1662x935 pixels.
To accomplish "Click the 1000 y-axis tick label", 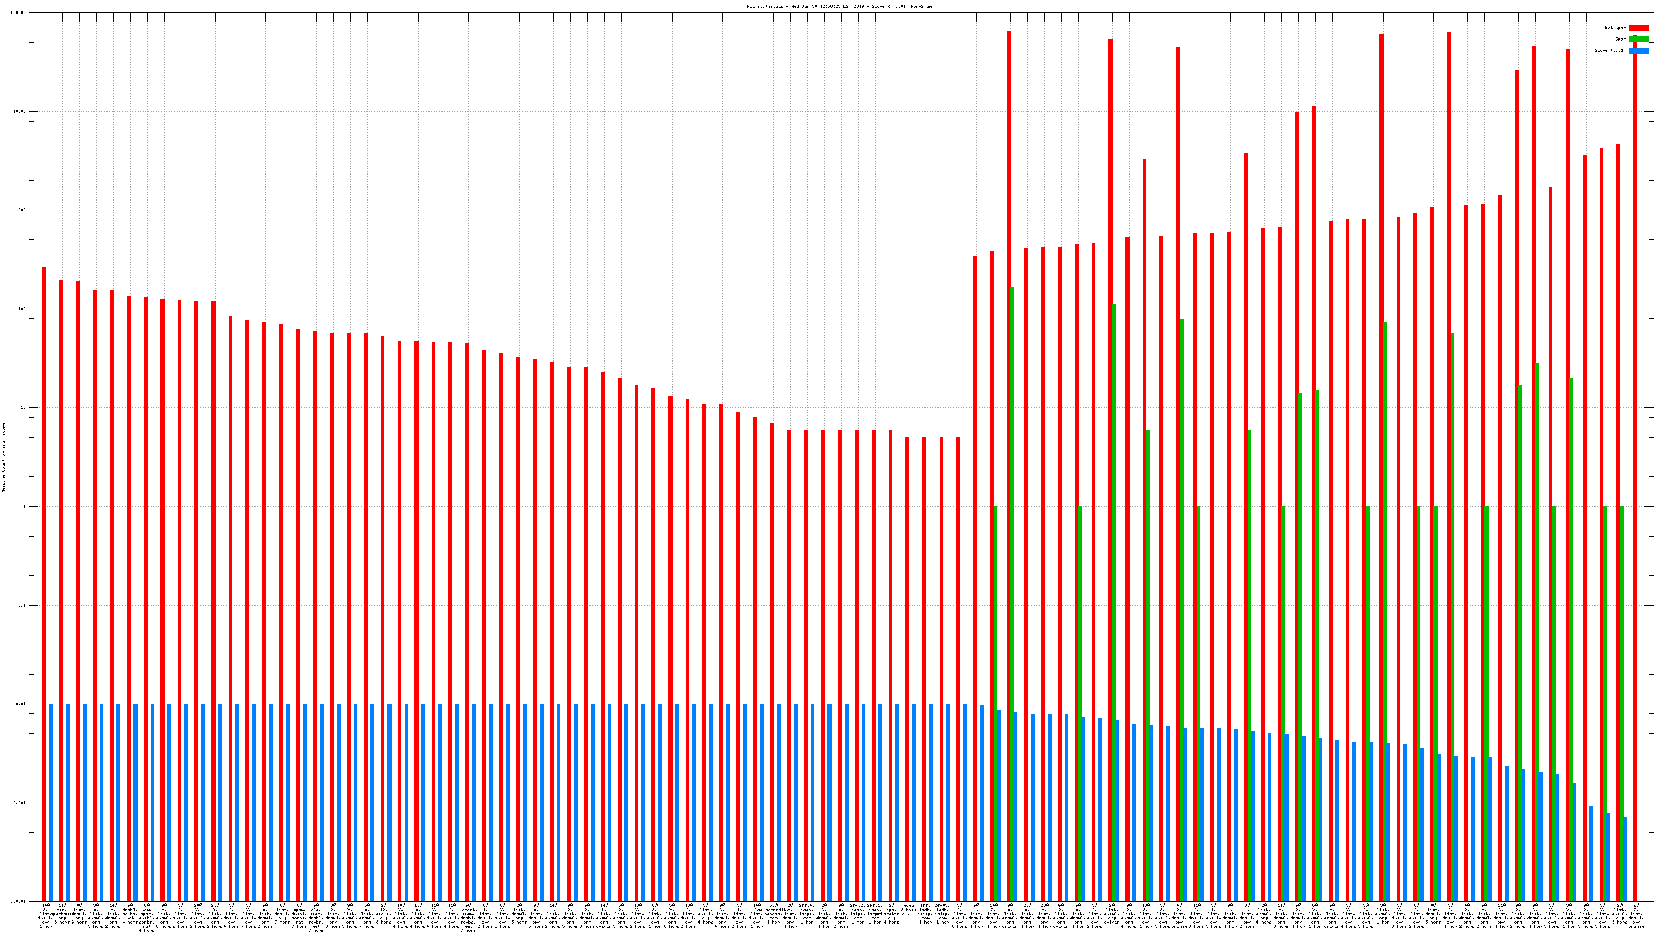I will click(21, 210).
